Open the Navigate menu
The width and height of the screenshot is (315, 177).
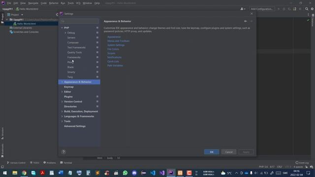point(33,3)
